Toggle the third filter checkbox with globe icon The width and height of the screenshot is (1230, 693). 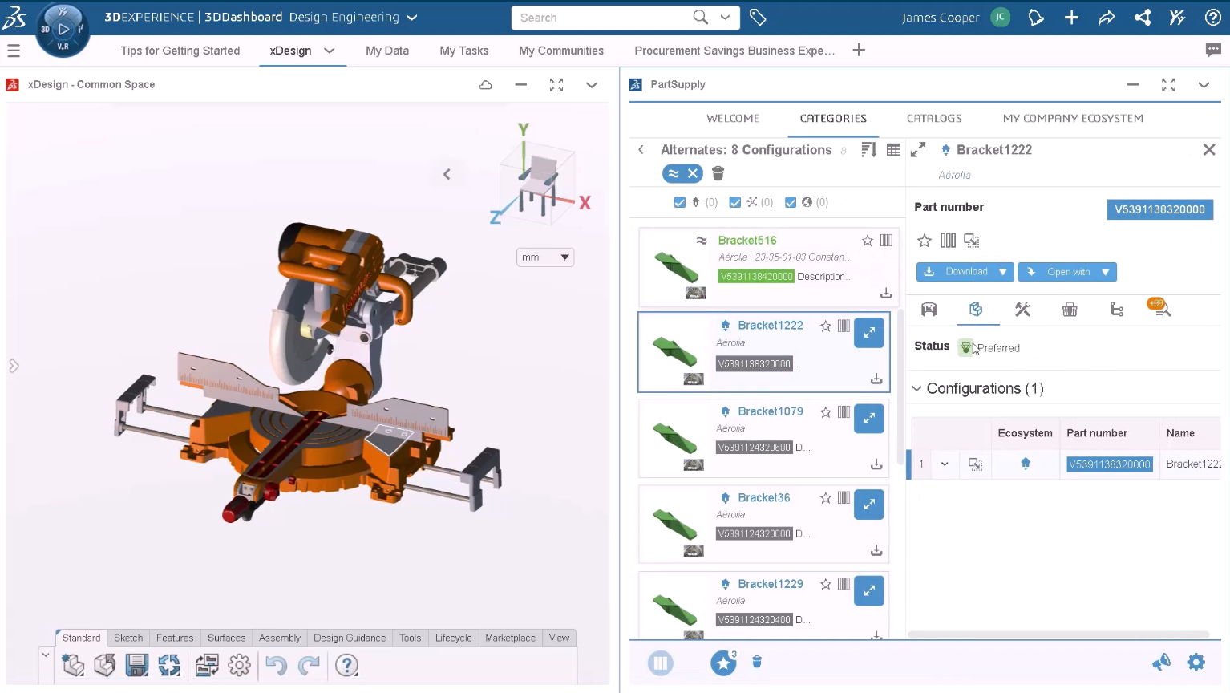pos(791,202)
